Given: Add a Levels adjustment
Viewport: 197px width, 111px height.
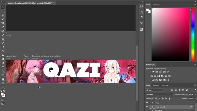Looking at the screenshot, I should tap(157, 72).
